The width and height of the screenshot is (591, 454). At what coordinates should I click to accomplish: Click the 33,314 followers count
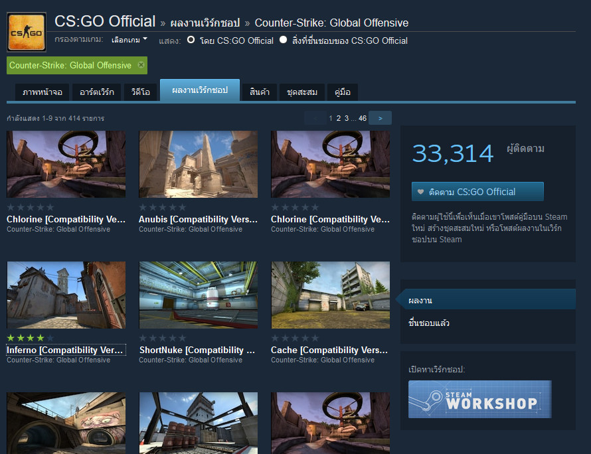(x=453, y=153)
